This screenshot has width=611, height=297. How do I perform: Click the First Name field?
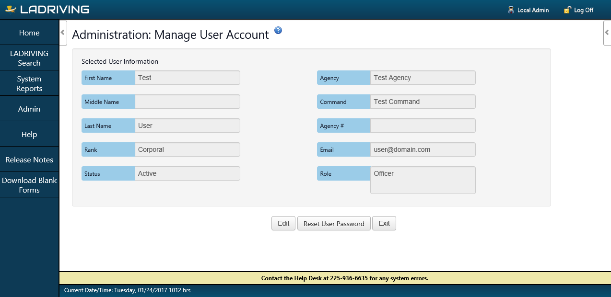pos(187,78)
